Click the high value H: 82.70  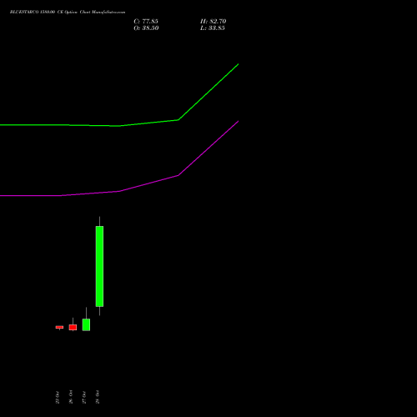point(214,22)
